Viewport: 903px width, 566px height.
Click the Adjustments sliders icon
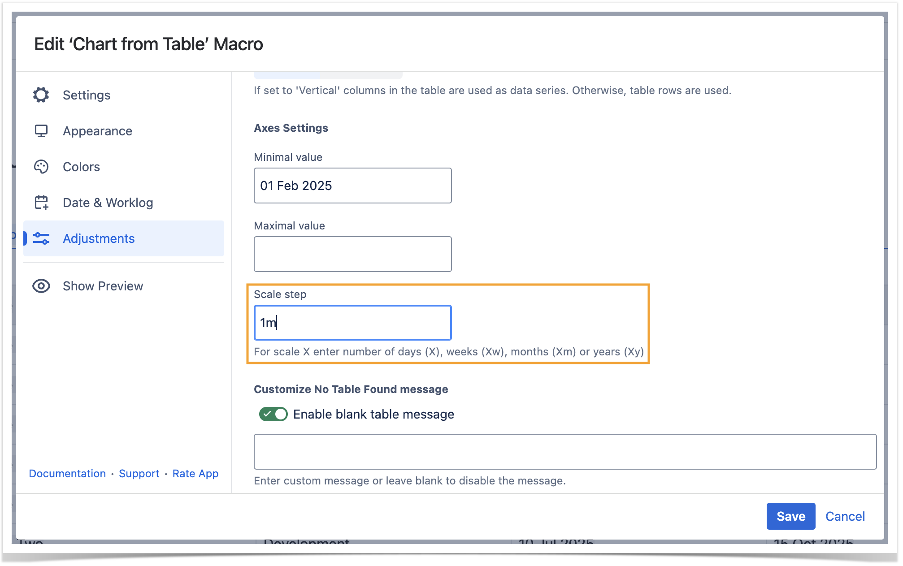click(x=41, y=238)
